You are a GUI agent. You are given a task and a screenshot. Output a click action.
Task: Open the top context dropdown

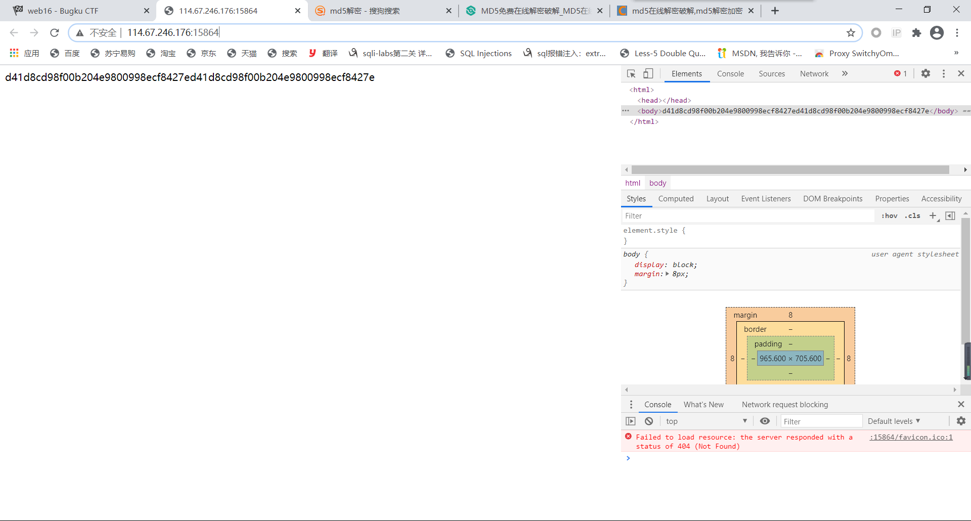pyautogui.click(x=706, y=421)
